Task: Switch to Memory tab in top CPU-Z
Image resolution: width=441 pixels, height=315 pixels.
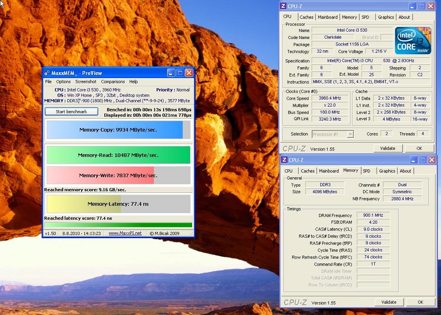Action: pyautogui.click(x=349, y=17)
